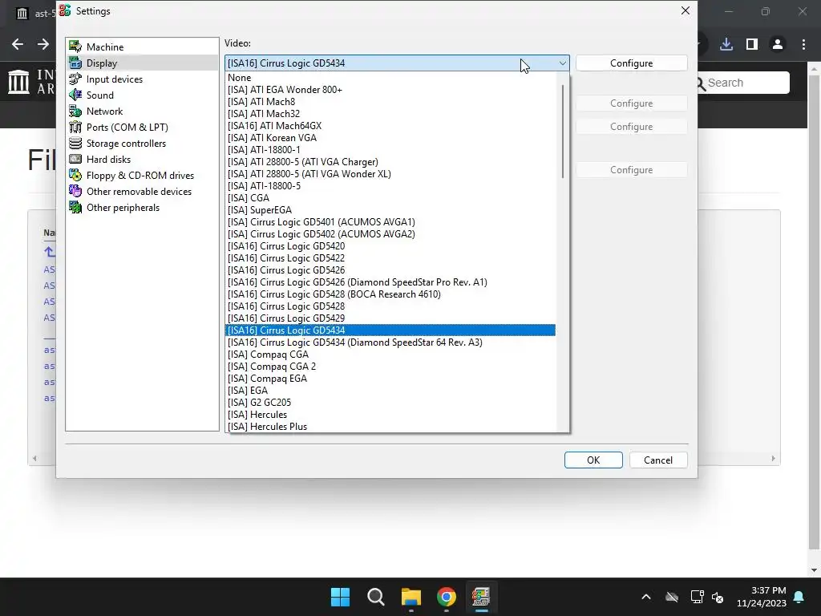Click the Other removable devices icon
This screenshot has height=616, width=821.
(75, 191)
